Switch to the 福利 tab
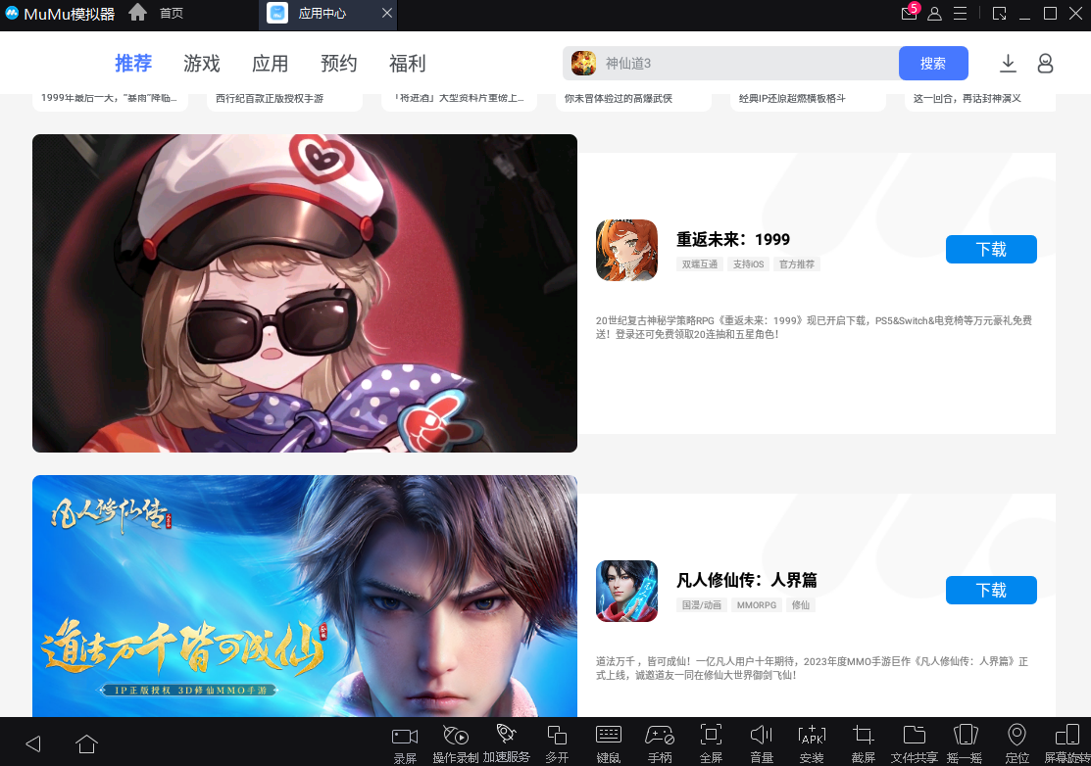Image resolution: width=1091 pixels, height=766 pixels. (408, 64)
